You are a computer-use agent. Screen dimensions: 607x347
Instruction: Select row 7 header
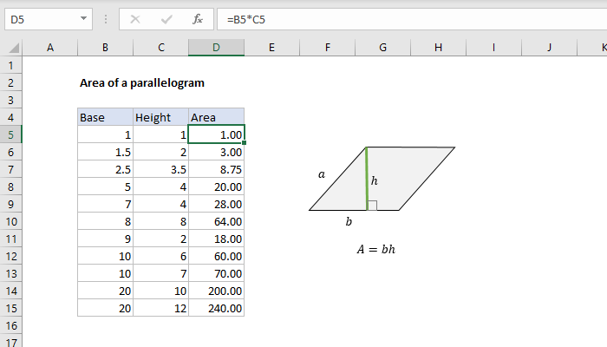(x=10, y=170)
